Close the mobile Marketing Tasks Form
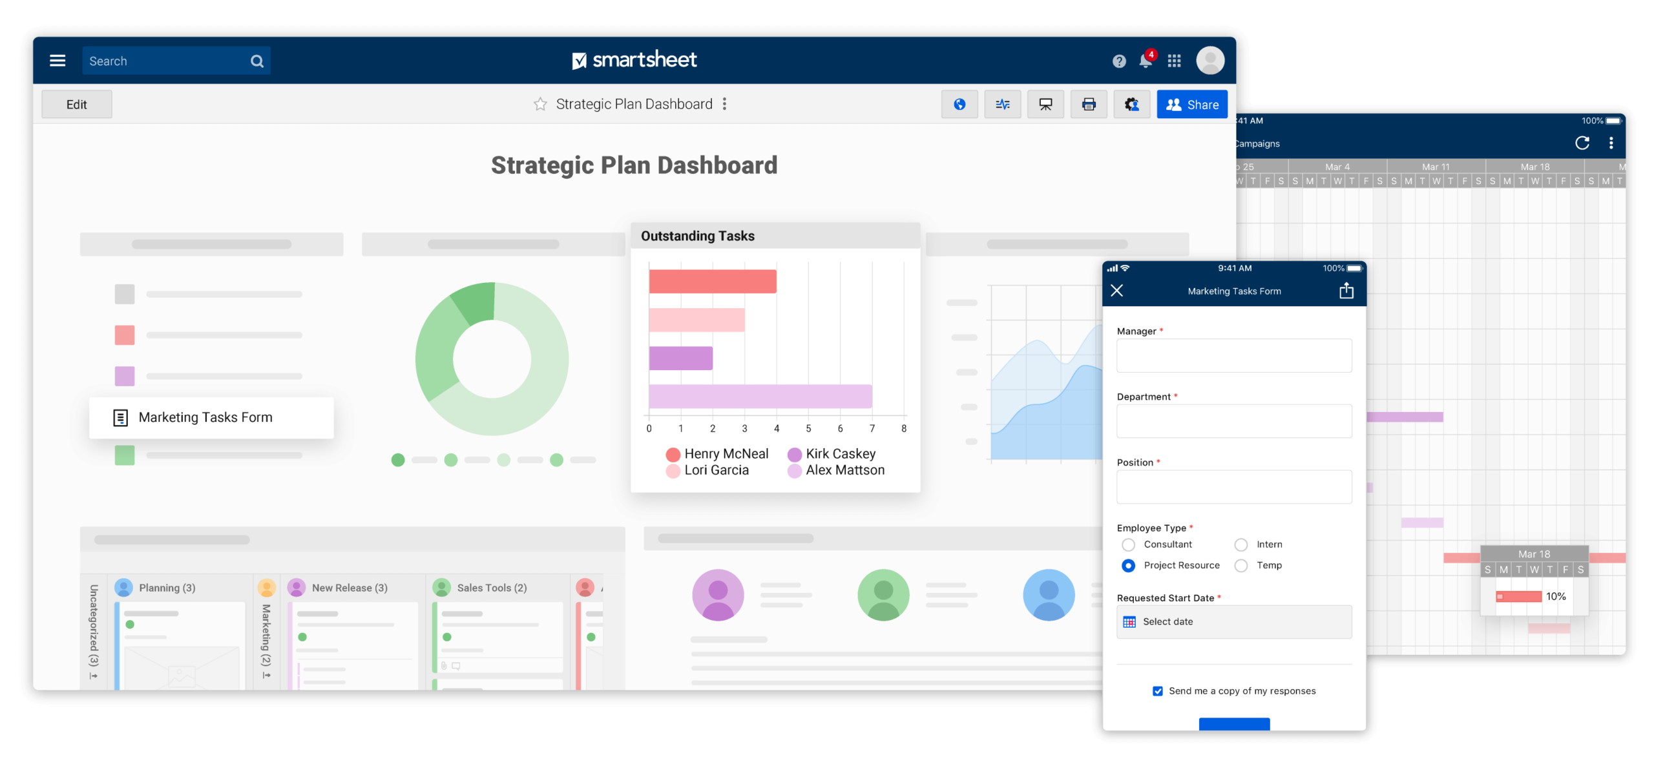Image resolution: width=1654 pixels, height=777 pixels. [1116, 291]
